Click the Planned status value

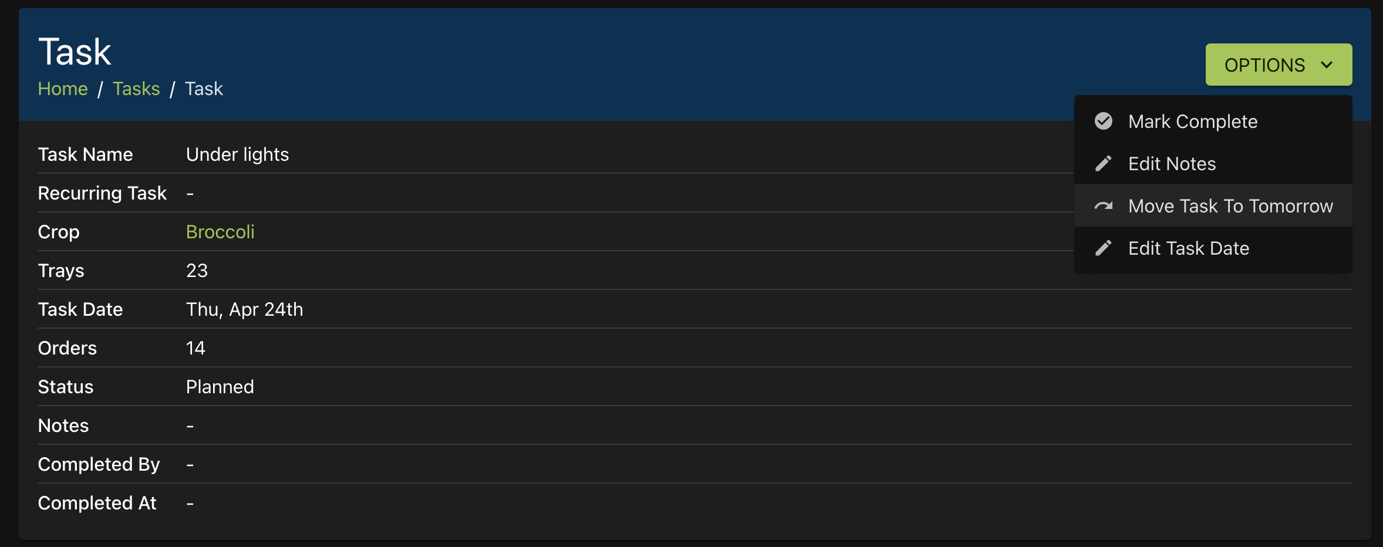coord(220,387)
